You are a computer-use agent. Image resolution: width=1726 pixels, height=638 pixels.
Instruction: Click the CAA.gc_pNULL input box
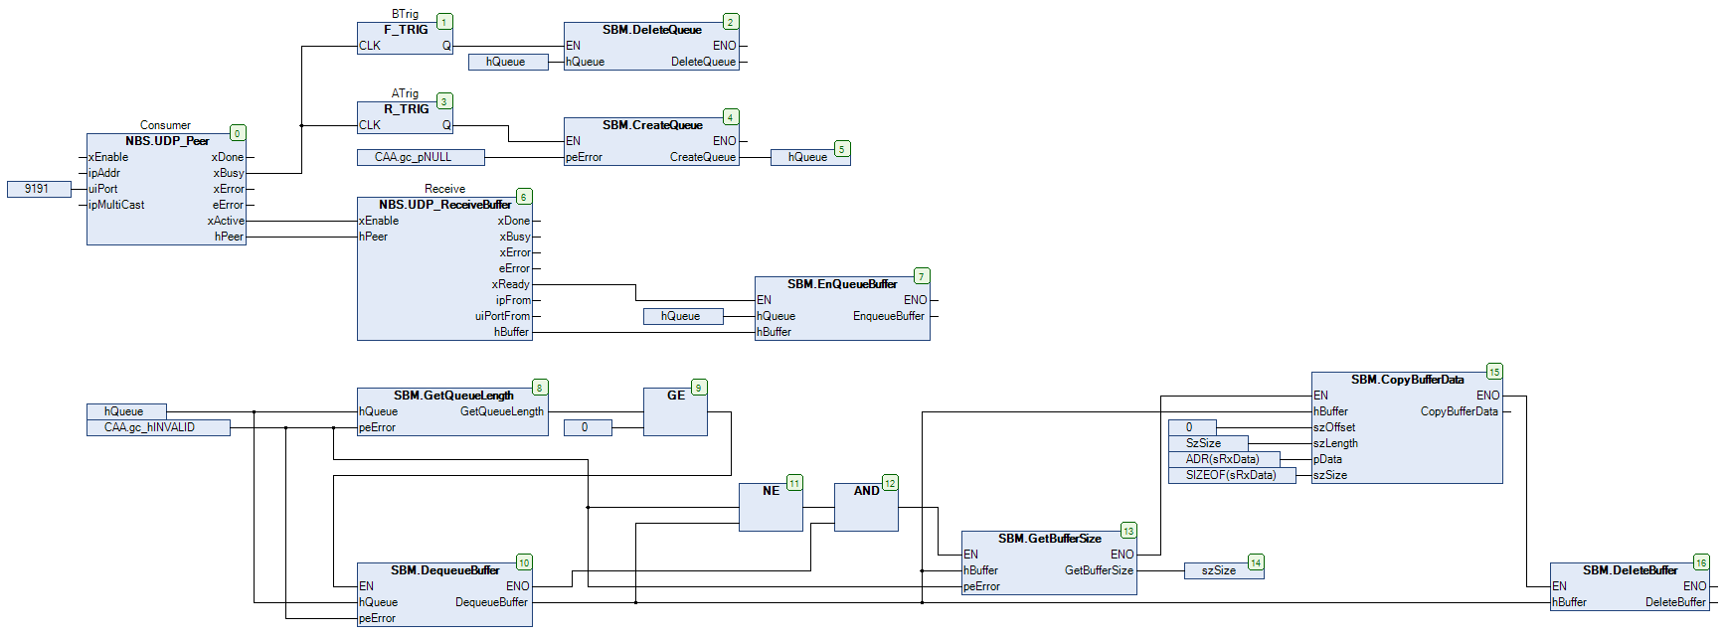pyautogui.click(x=421, y=157)
